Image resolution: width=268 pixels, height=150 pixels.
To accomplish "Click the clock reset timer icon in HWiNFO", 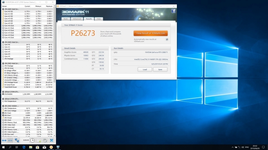I will [32, 140].
